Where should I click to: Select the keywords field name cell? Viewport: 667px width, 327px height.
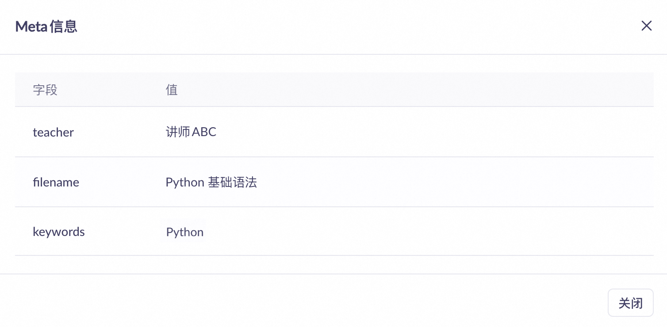(58, 232)
